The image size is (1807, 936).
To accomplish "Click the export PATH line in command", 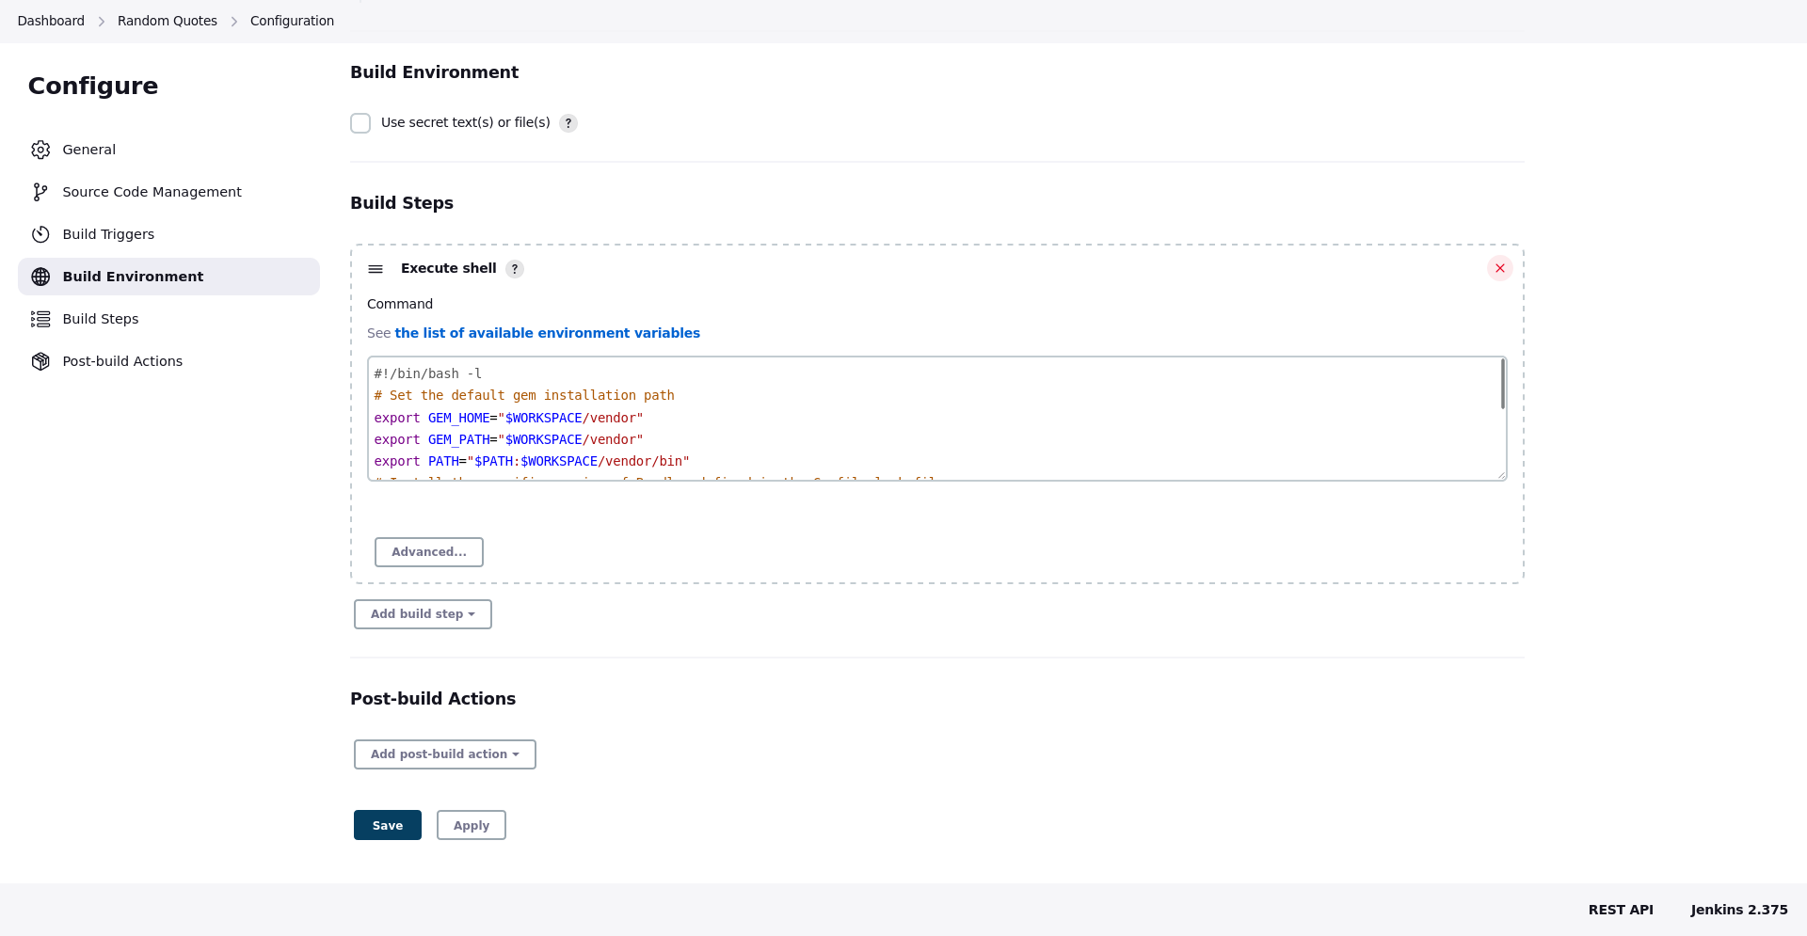I will coord(532,461).
